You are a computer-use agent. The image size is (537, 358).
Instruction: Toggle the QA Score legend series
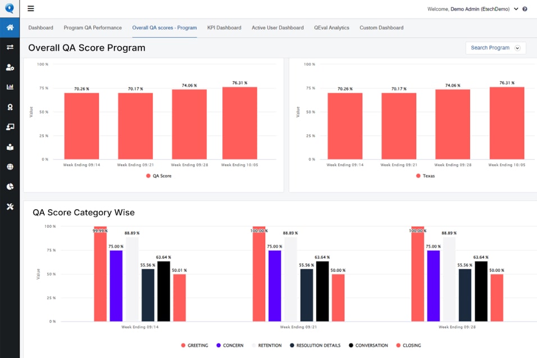click(x=159, y=176)
